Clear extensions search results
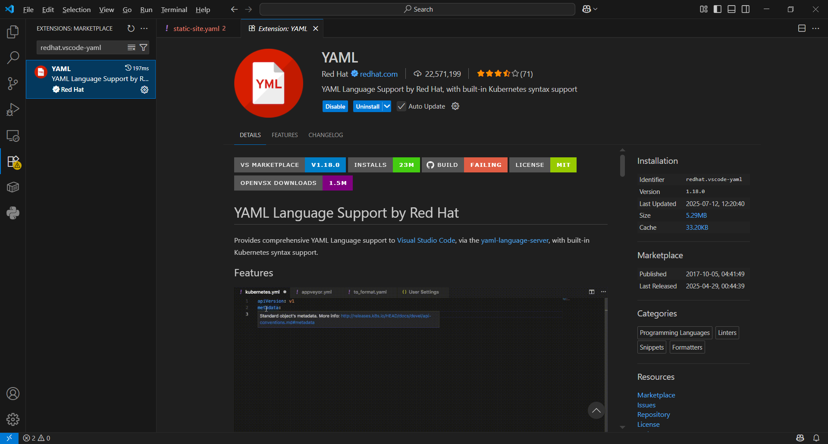This screenshot has height=444, width=828. pos(132,47)
